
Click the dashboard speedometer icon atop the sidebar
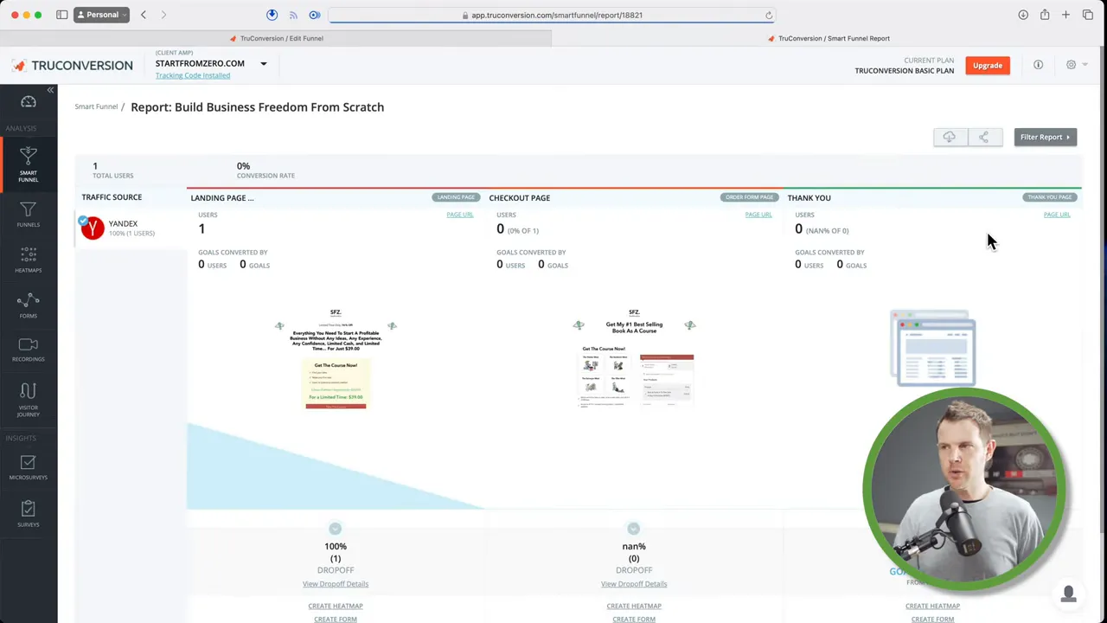click(28, 102)
